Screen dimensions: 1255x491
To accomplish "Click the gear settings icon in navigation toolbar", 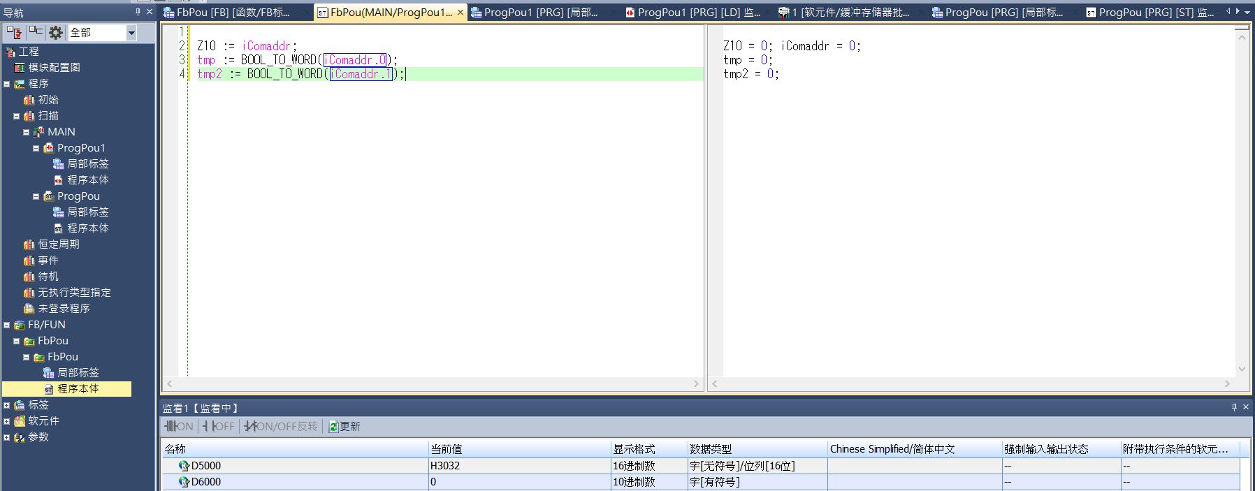I will [56, 32].
